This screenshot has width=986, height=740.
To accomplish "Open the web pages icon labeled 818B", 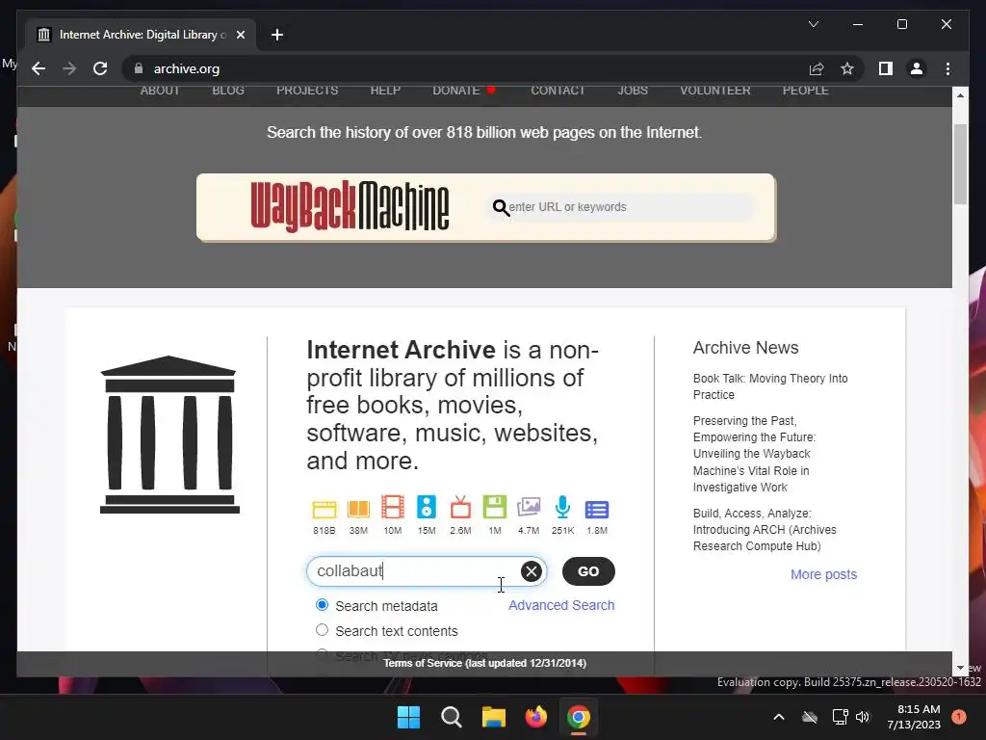I will tap(324, 509).
